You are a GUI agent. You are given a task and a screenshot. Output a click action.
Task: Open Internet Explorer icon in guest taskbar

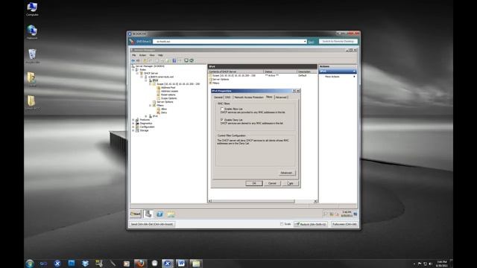159,214
